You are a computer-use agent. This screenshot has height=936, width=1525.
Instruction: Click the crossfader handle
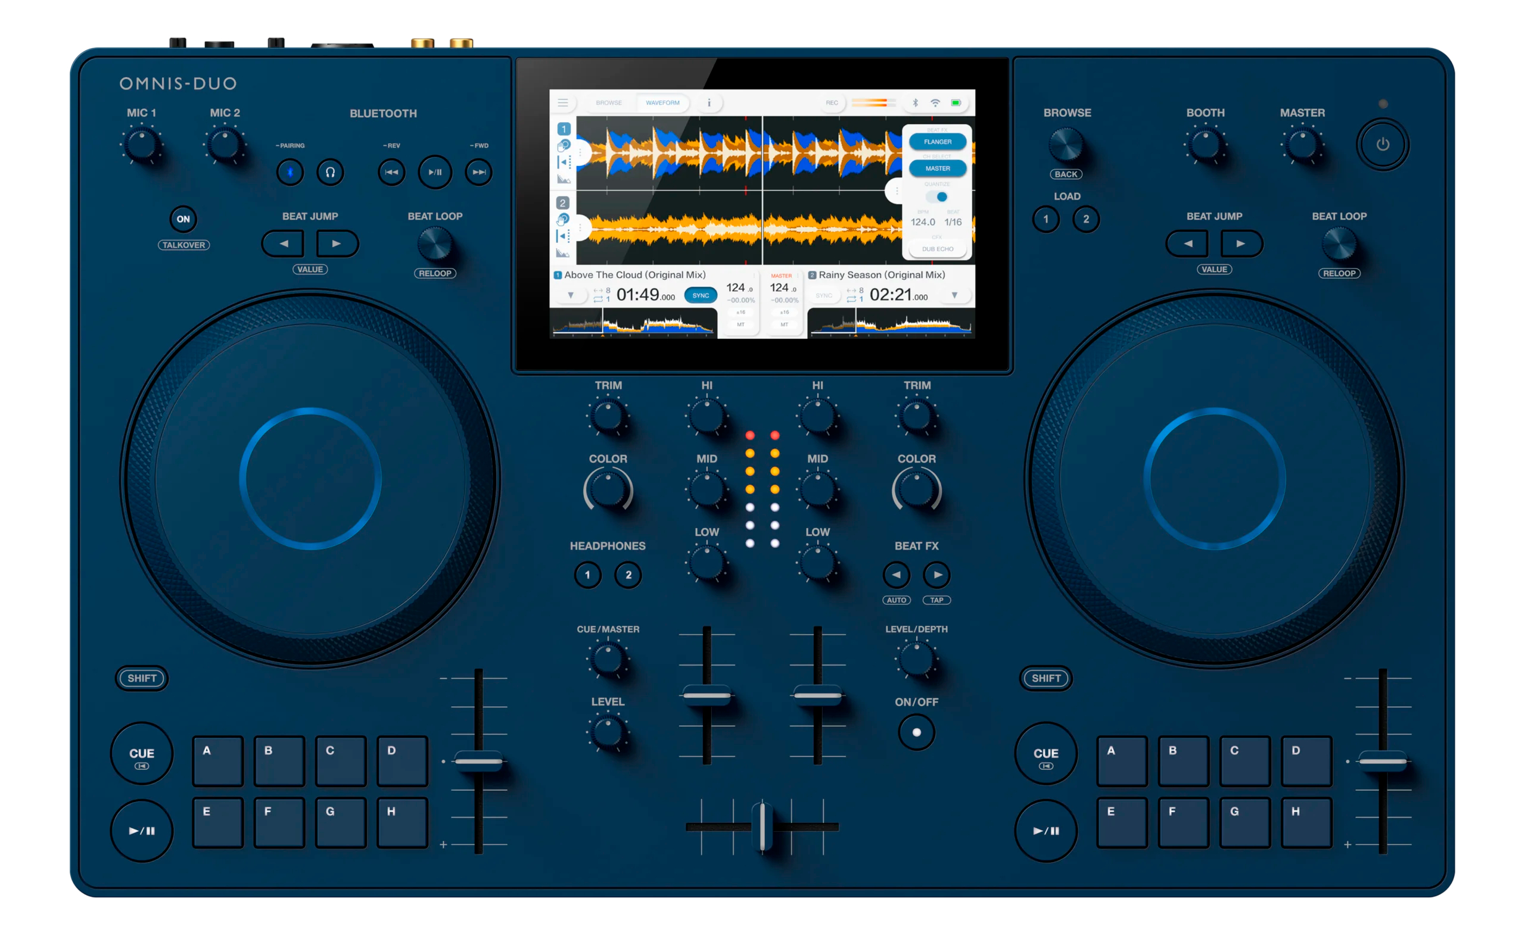tap(762, 826)
